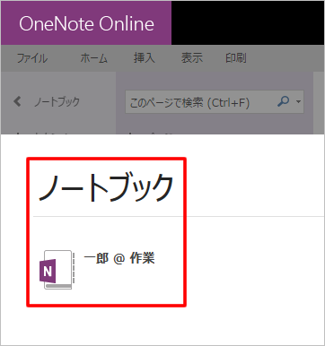This screenshot has width=325, height=346.
Task: Open the 一郎 @ 作業 notebook link
Action: (119, 258)
